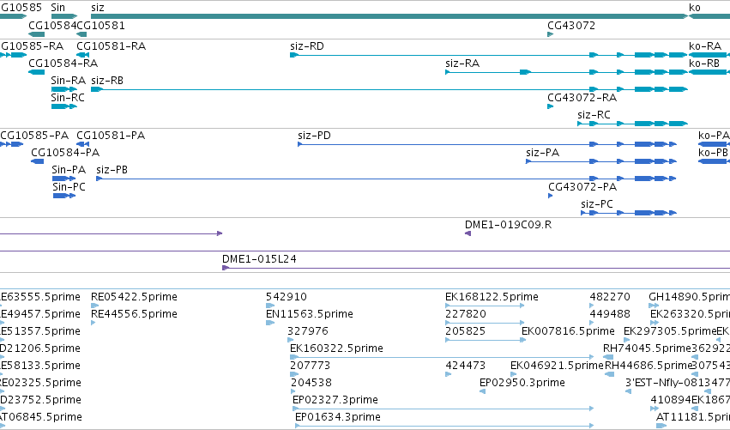Select the EP02327.3prime EST label
This screenshot has width=730, height=430.
pyautogui.click(x=335, y=400)
